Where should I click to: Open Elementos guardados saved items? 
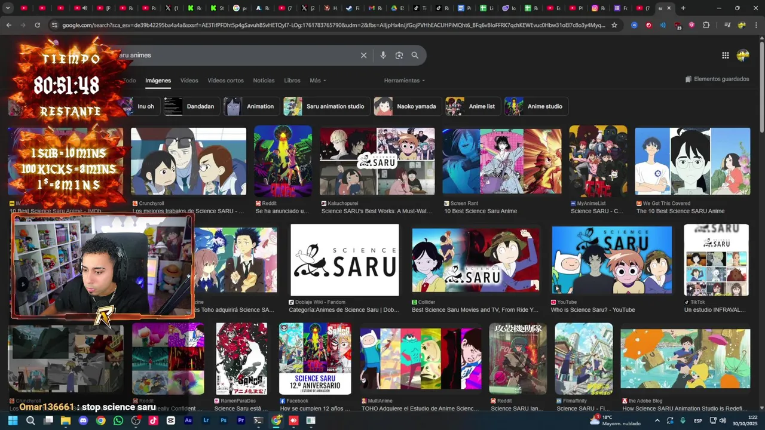click(x=717, y=79)
